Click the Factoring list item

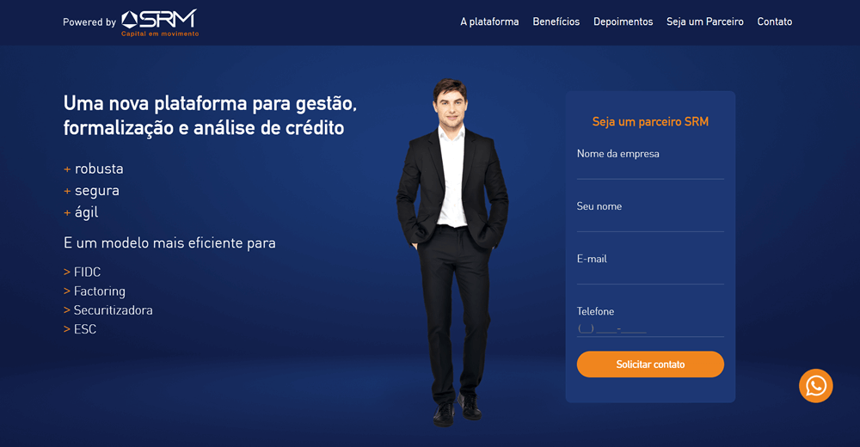pos(95,291)
